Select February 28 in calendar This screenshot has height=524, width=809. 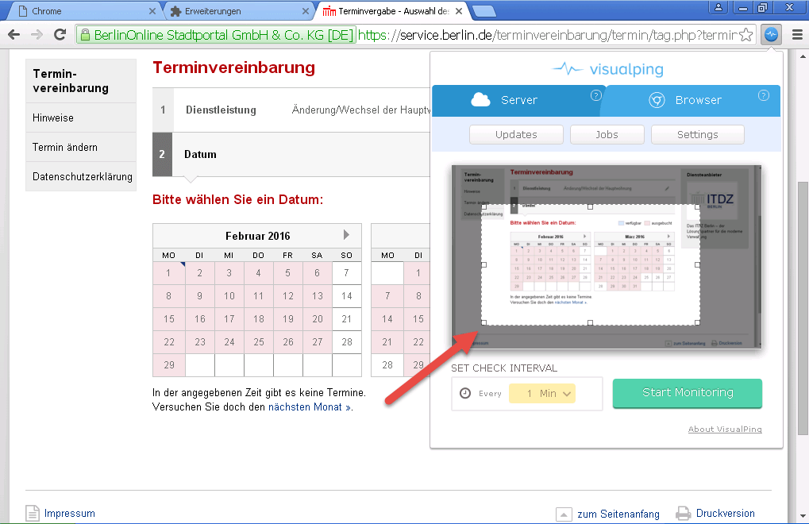[x=346, y=342]
